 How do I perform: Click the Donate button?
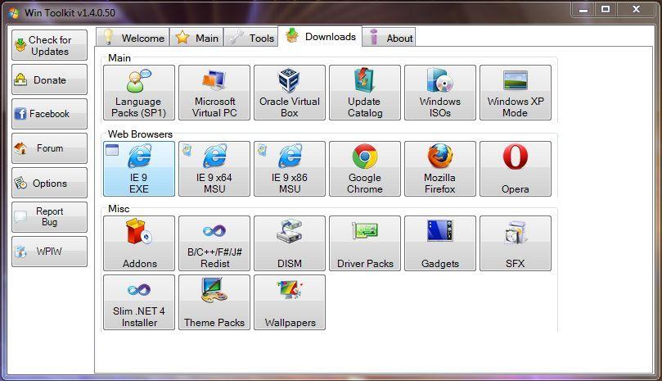pos(49,79)
